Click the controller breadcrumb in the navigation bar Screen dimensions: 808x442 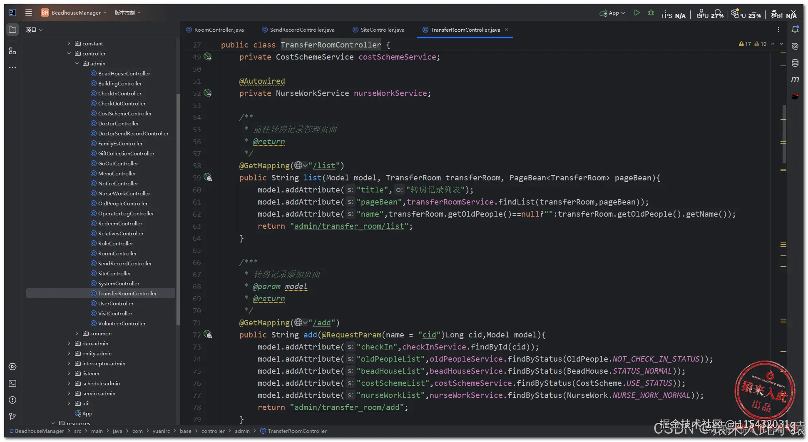[x=213, y=431]
